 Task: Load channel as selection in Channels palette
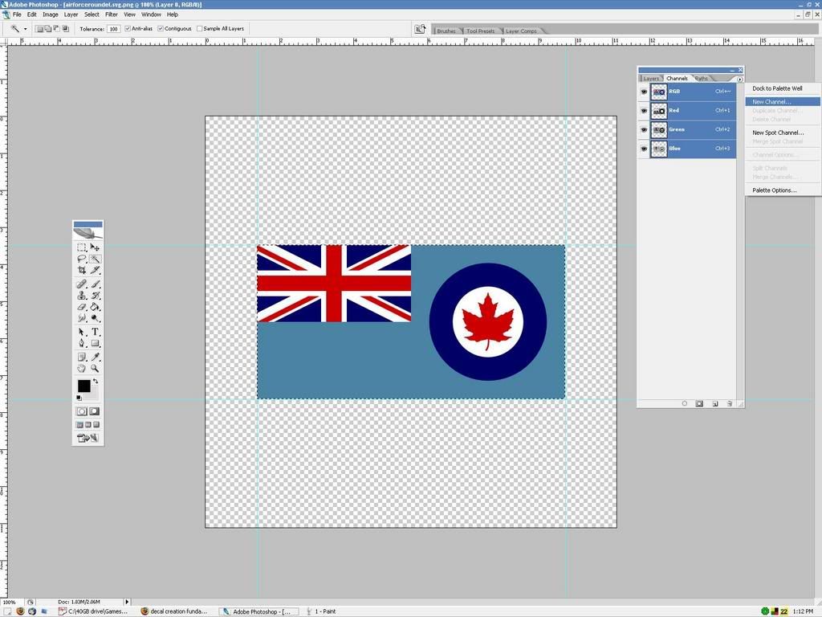pyautogui.click(x=684, y=403)
